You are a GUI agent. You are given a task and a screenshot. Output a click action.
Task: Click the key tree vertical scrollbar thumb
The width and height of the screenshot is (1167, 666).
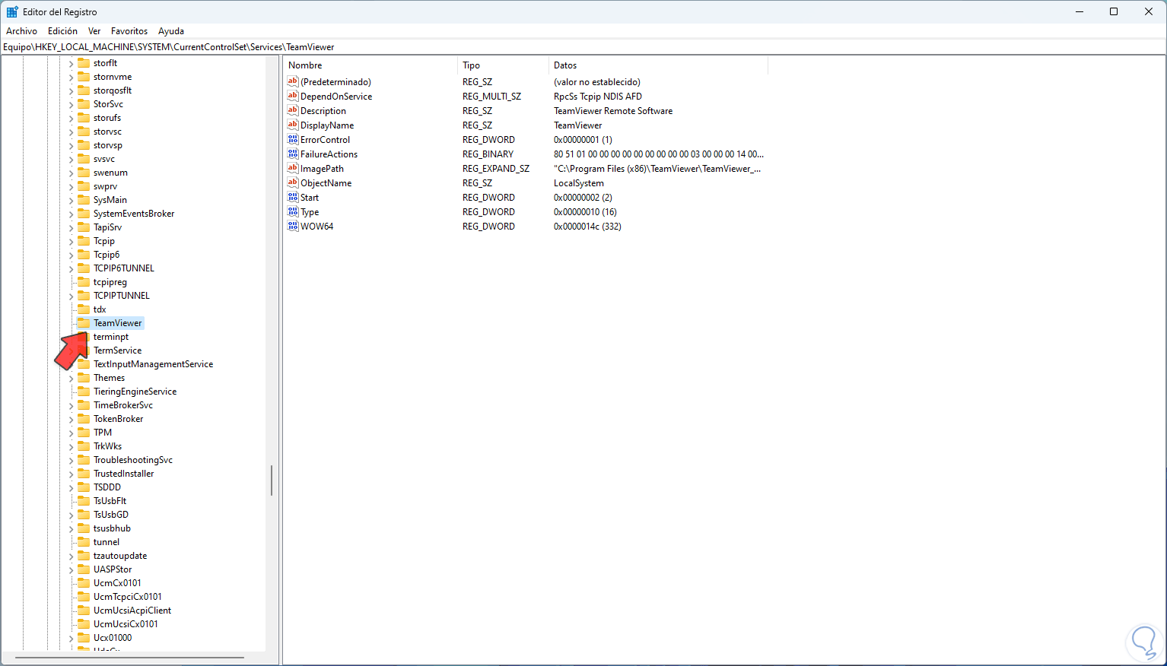coord(272,480)
